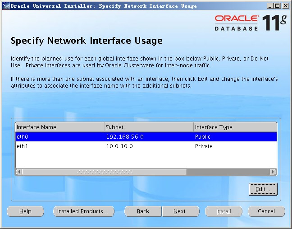Open Installed Products list
This screenshot has height=229, width=292.
[83, 211]
